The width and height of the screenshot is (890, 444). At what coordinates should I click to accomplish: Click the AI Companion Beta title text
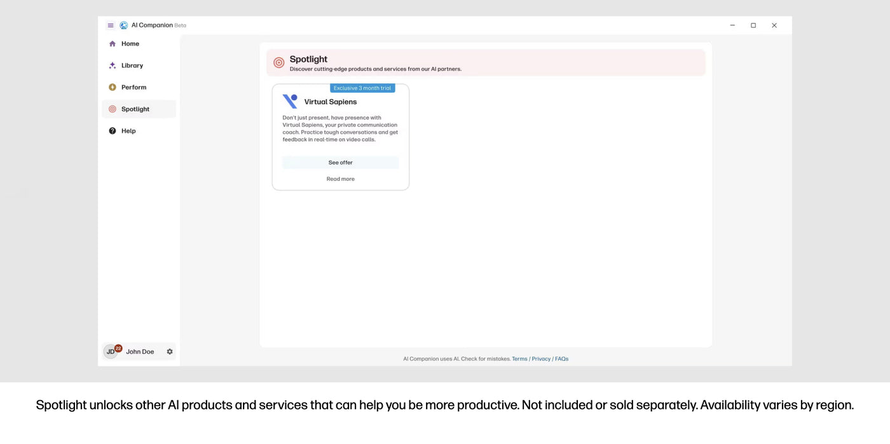click(159, 25)
